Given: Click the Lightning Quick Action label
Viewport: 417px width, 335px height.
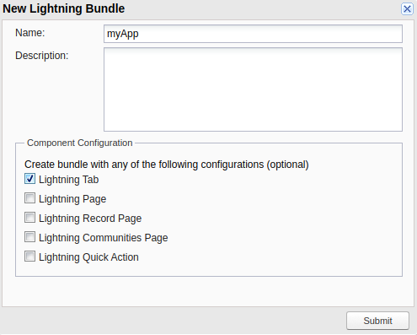Looking at the screenshot, I should pos(88,257).
